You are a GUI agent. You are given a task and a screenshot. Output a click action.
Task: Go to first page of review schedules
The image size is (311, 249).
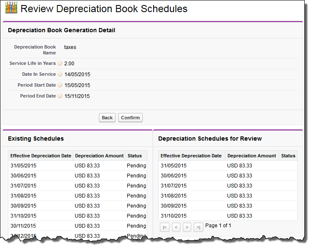click(165, 227)
